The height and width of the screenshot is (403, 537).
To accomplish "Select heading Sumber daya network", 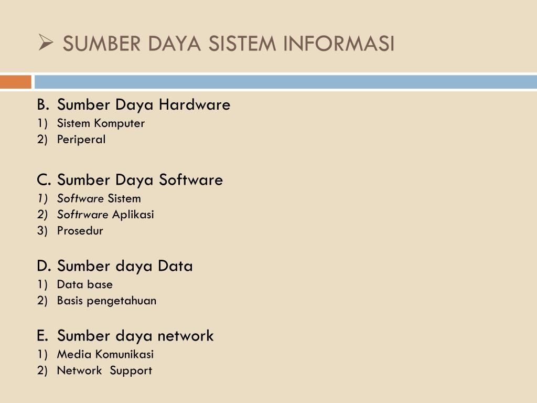I will tap(135, 336).
